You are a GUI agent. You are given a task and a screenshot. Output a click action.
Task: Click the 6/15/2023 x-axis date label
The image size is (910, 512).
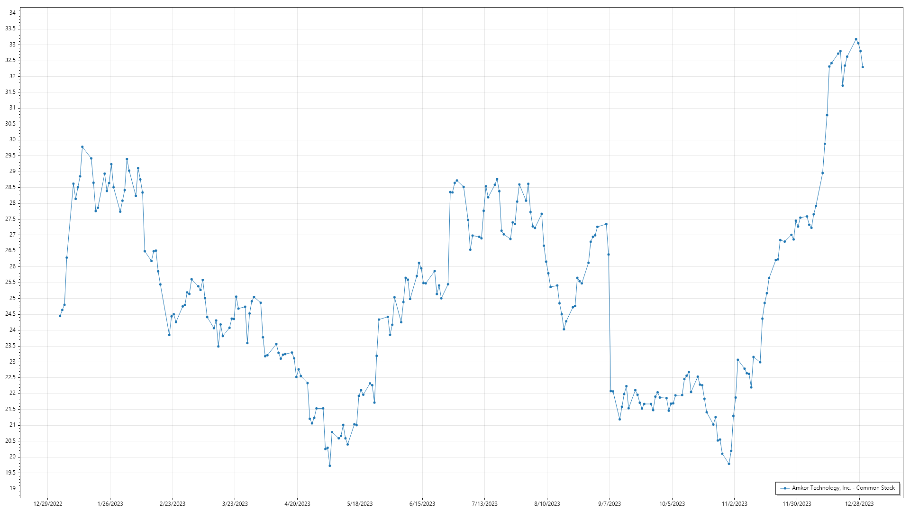tap(422, 504)
